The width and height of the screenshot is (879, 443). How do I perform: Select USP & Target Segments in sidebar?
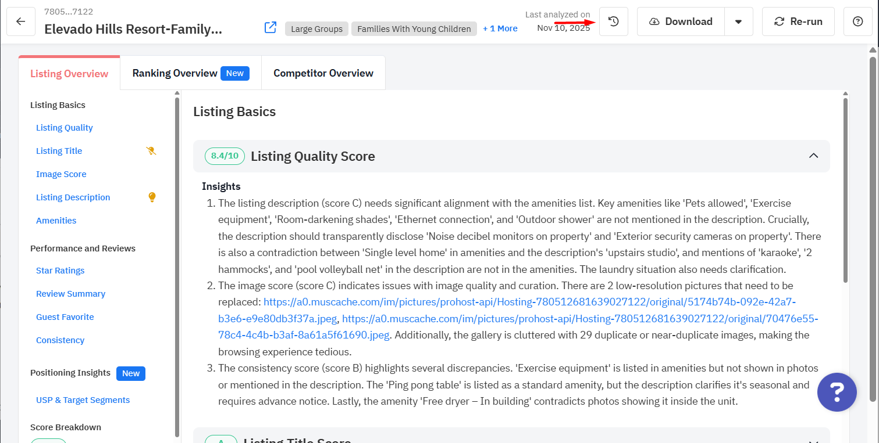(83, 400)
